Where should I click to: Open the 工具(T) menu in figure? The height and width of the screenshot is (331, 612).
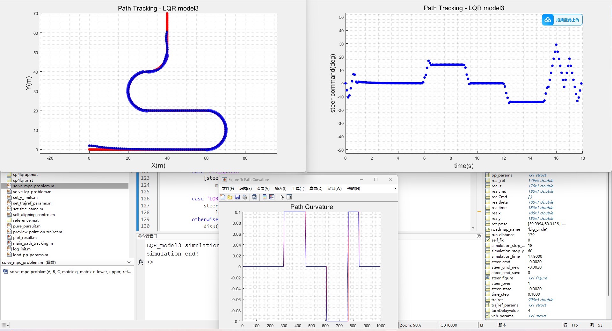point(298,189)
